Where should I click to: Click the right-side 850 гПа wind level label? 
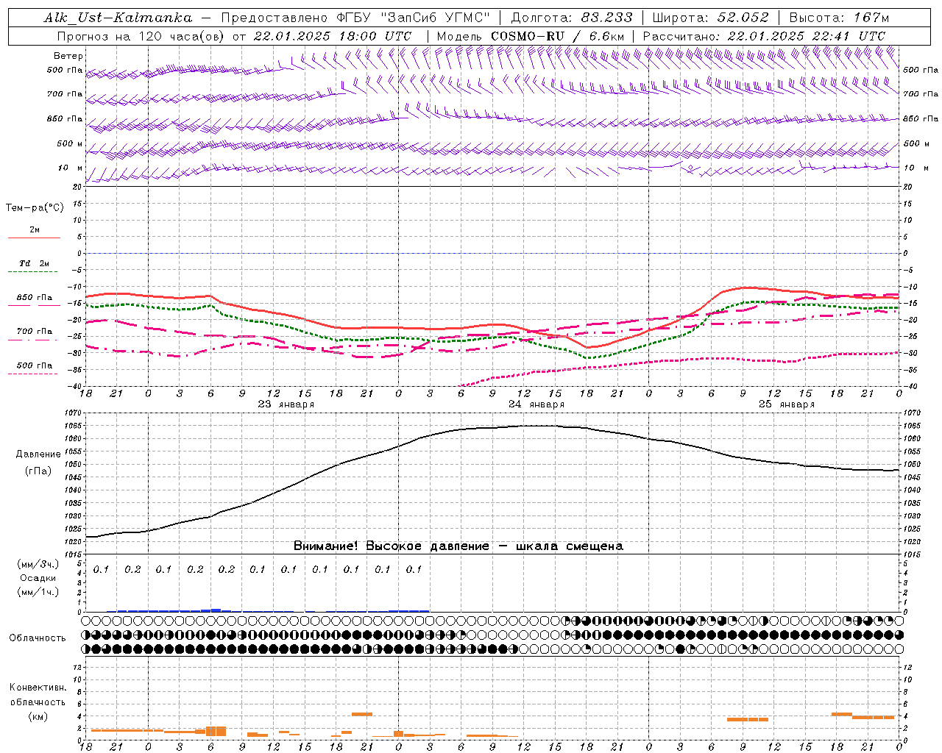(x=921, y=118)
